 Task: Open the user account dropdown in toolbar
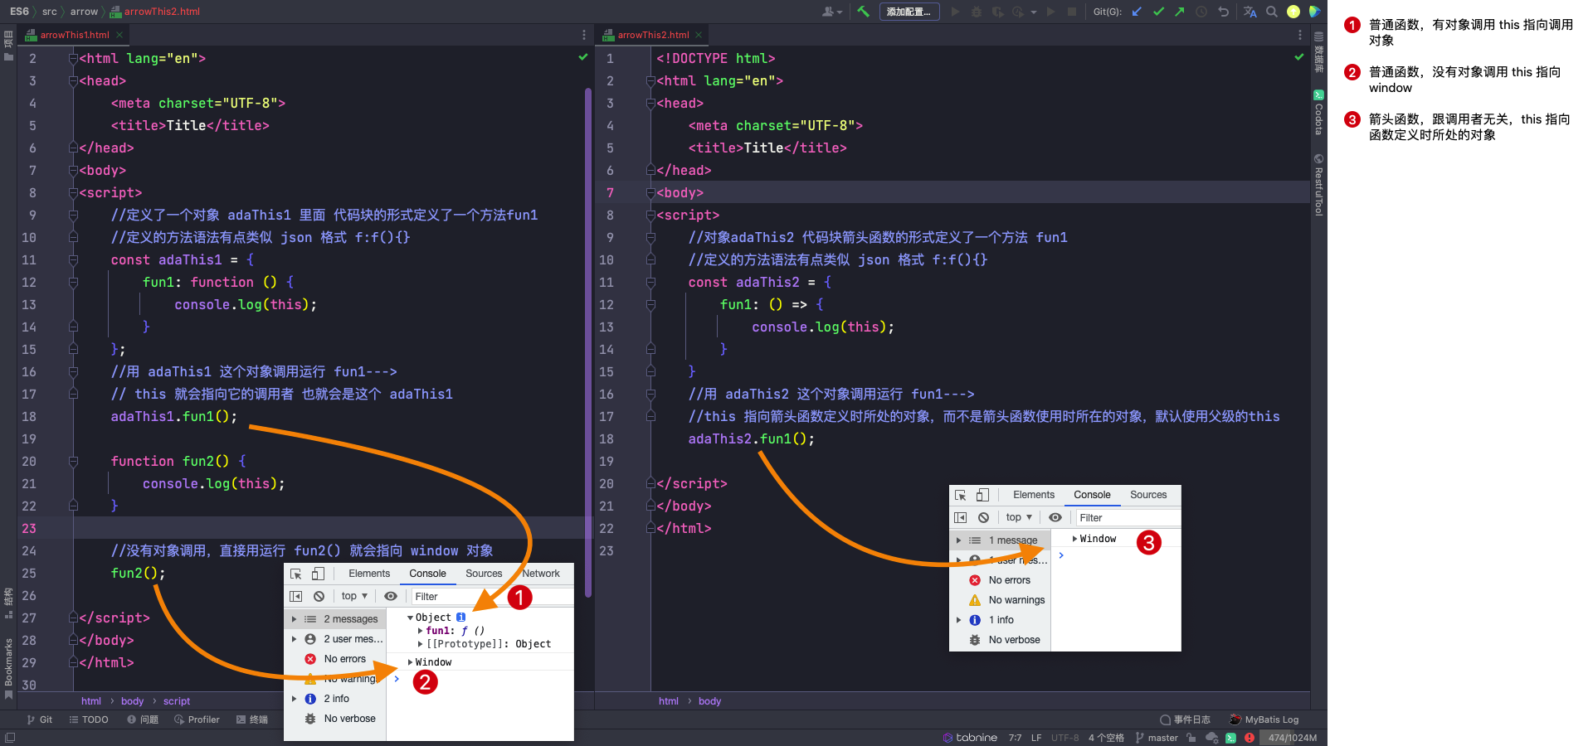click(x=831, y=12)
